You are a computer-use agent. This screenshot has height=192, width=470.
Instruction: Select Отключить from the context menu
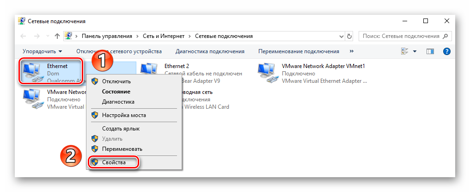tap(116, 81)
